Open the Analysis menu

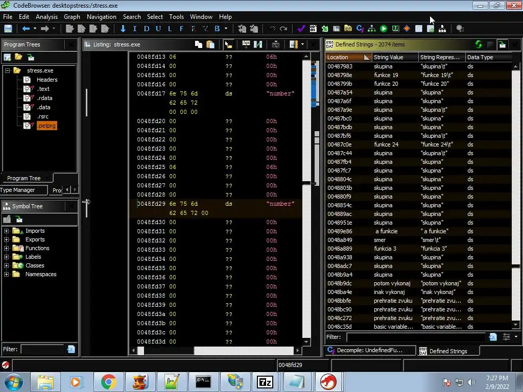click(46, 17)
